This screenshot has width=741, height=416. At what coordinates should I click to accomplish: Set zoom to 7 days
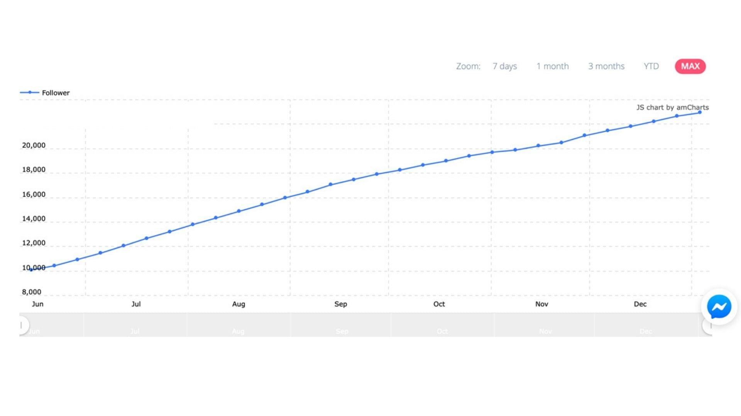coord(504,66)
